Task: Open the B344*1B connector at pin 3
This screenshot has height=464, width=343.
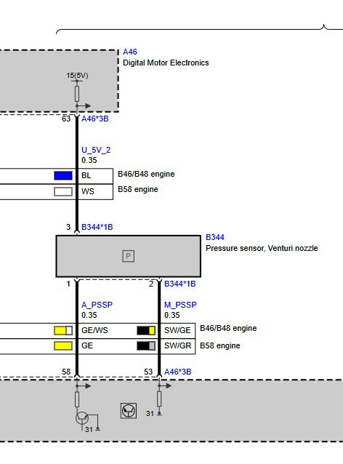Action: point(97,227)
